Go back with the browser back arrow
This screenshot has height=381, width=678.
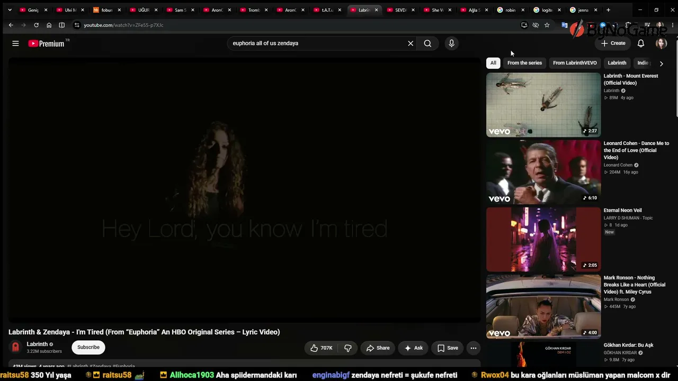11,25
